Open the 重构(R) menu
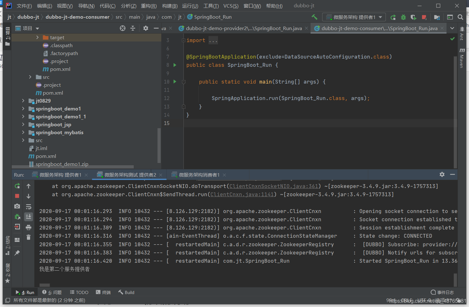The image size is (469, 307). pyautogui.click(x=149, y=6)
